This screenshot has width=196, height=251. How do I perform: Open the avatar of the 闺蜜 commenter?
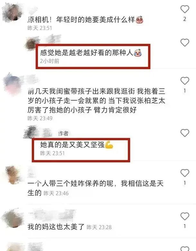[13, 85]
